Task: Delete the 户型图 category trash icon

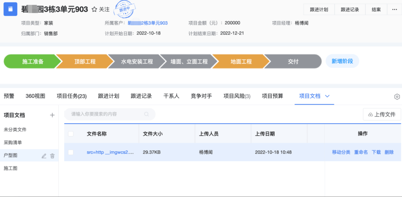Action: point(52,156)
